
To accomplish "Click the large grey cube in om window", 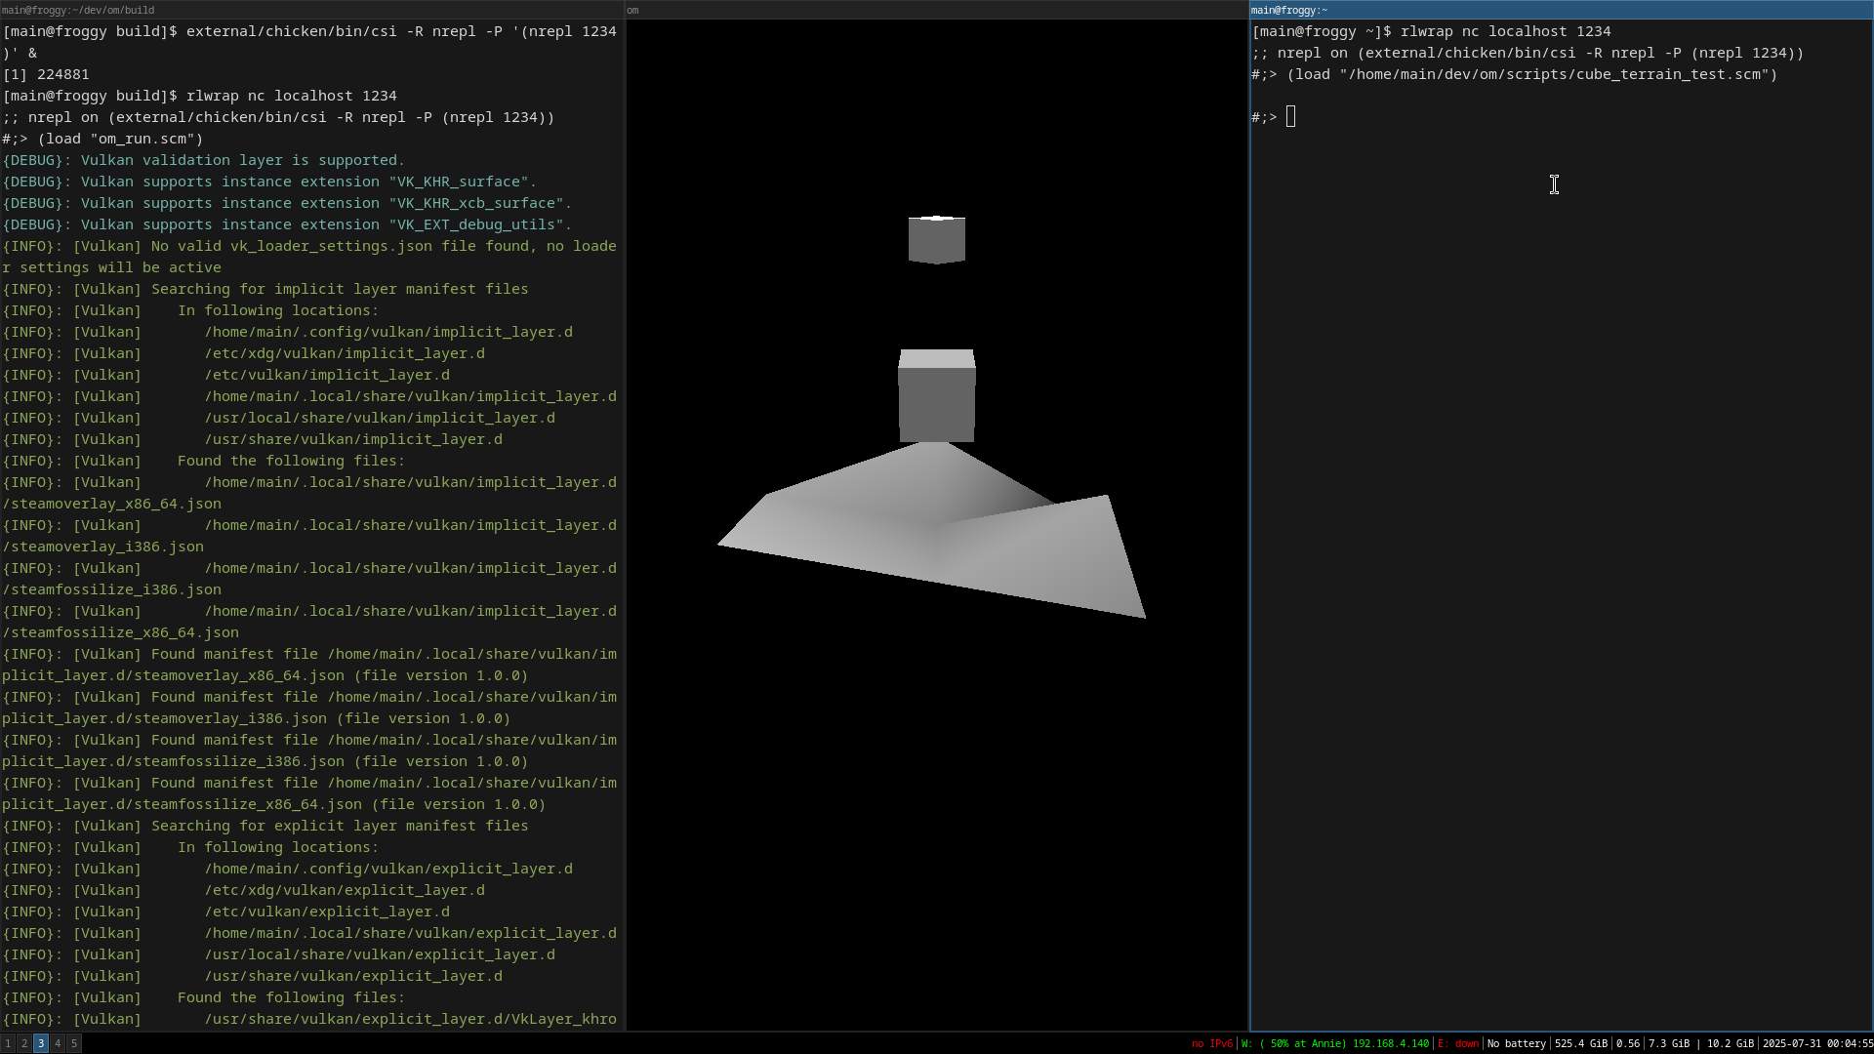I will pos(937,396).
